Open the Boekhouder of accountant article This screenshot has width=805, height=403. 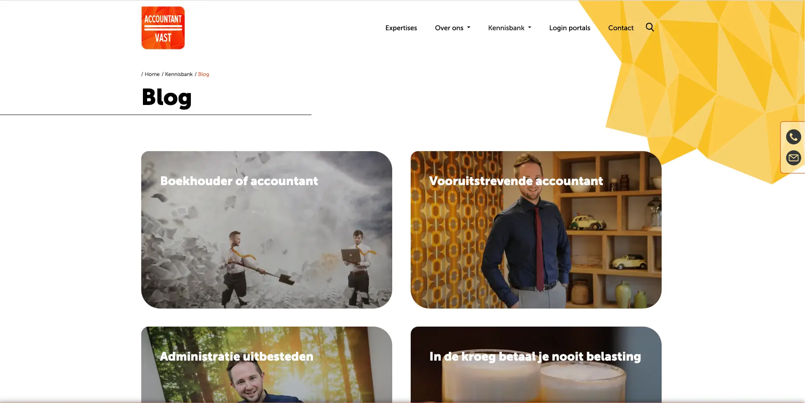click(x=267, y=230)
